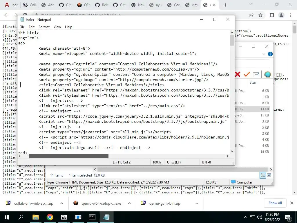Switch to Notepad taskbar icon
This screenshot has width=297, height=223.
point(106,217)
